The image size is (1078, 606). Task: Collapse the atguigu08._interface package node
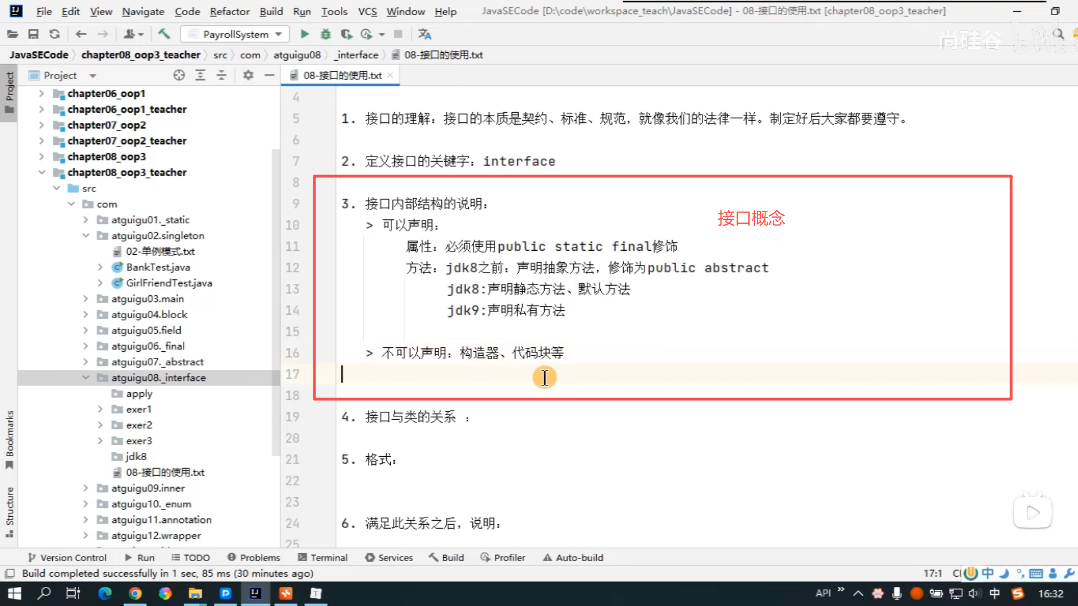[x=86, y=378]
